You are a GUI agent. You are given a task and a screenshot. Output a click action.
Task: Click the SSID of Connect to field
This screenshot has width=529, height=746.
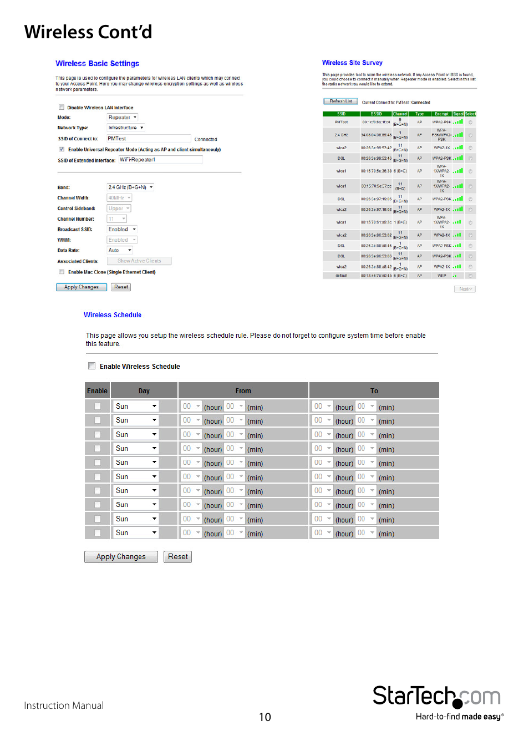point(149,139)
